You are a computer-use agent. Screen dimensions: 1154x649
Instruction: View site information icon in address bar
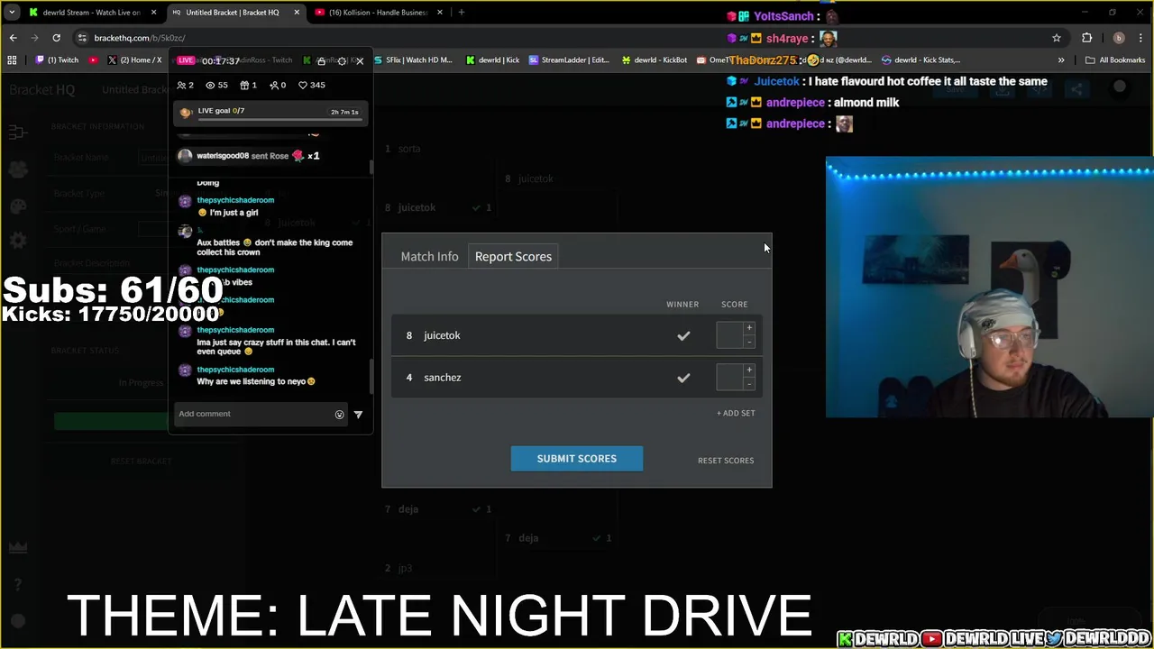[x=82, y=38]
